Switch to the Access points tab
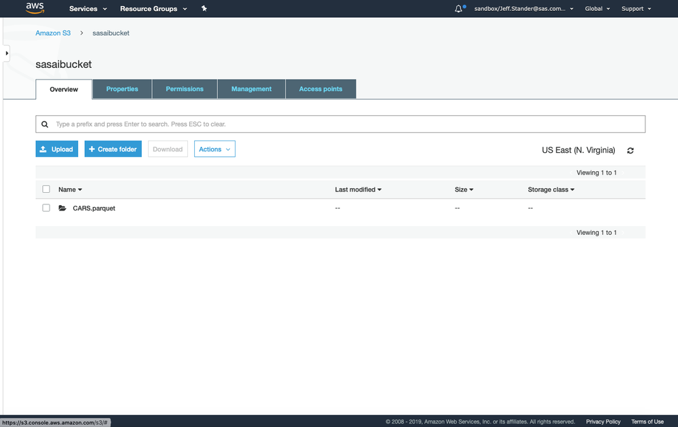 click(x=321, y=89)
